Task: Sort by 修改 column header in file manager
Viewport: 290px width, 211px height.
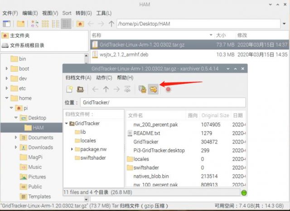Action: (262, 35)
